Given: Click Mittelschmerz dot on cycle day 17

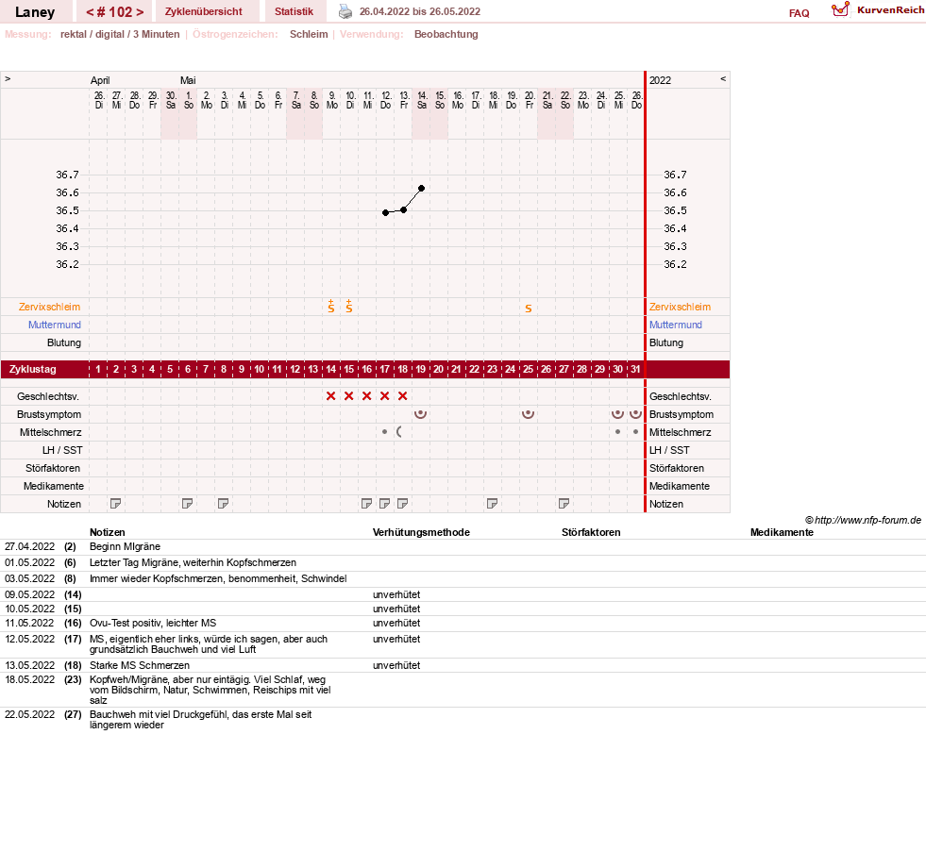Looking at the screenshot, I should click(384, 431).
